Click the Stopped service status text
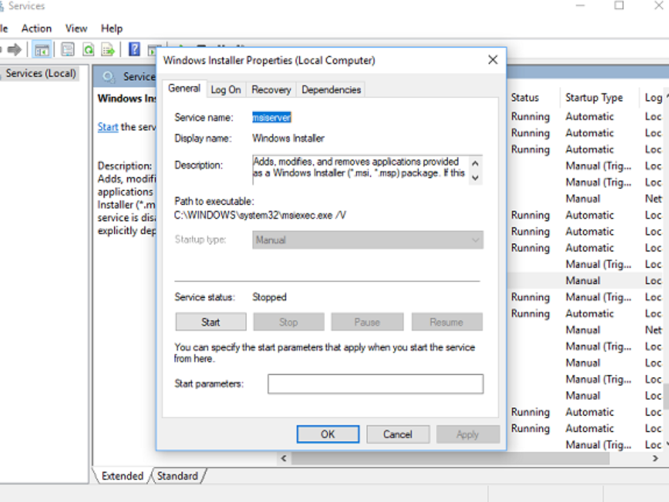The image size is (669, 502). (269, 297)
